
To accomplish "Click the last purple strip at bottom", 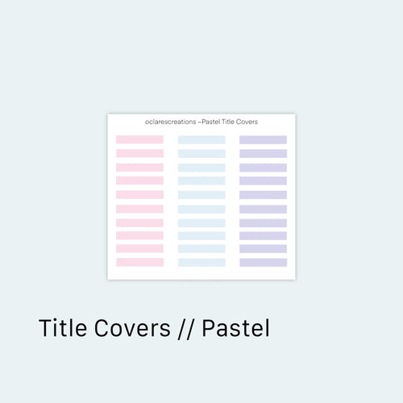I will coord(263,262).
